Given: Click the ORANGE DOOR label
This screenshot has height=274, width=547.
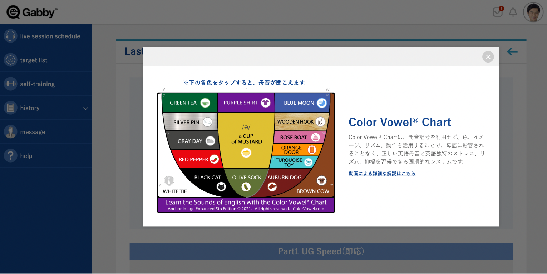Looking at the screenshot, I should 291,150.
